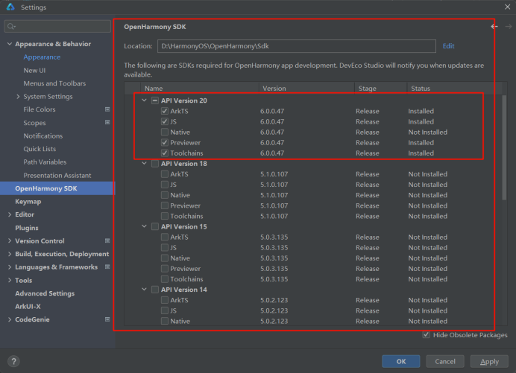
Task: Open the Appearance settings page
Action: point(42,57)
